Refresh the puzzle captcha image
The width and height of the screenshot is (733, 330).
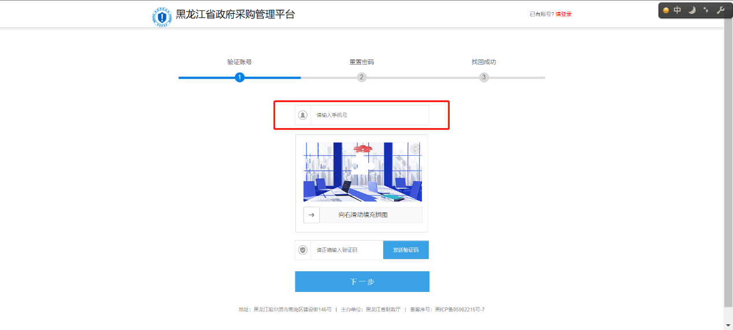tap(414, 149)
